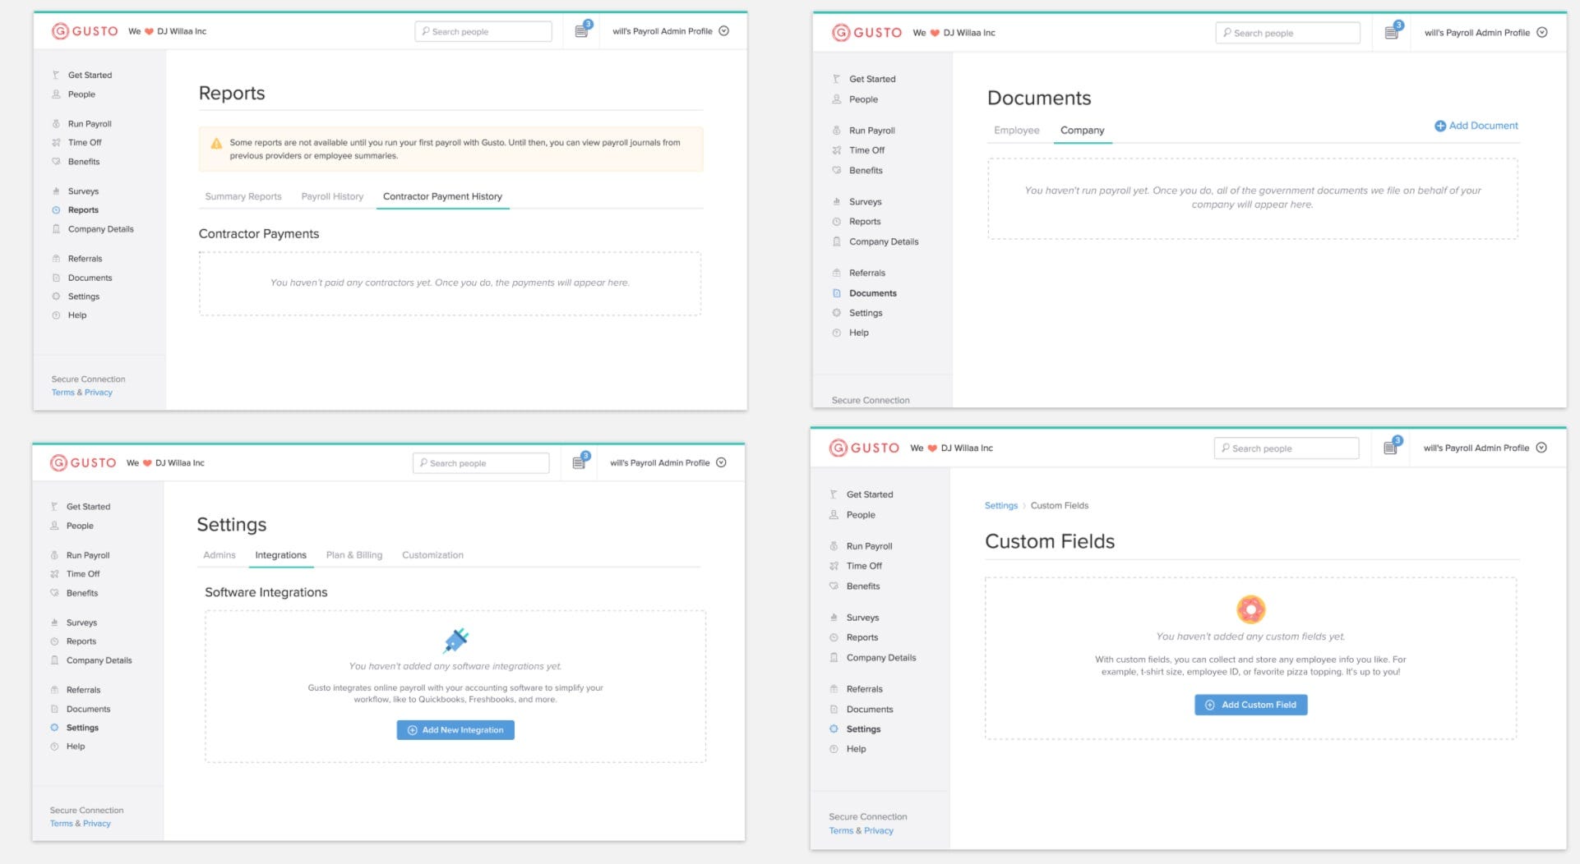Viewport: 1580px width, 864px height.
Task: Select the Contractor Payment History tab
Action: pyautogui.click(x=442, y=196)
